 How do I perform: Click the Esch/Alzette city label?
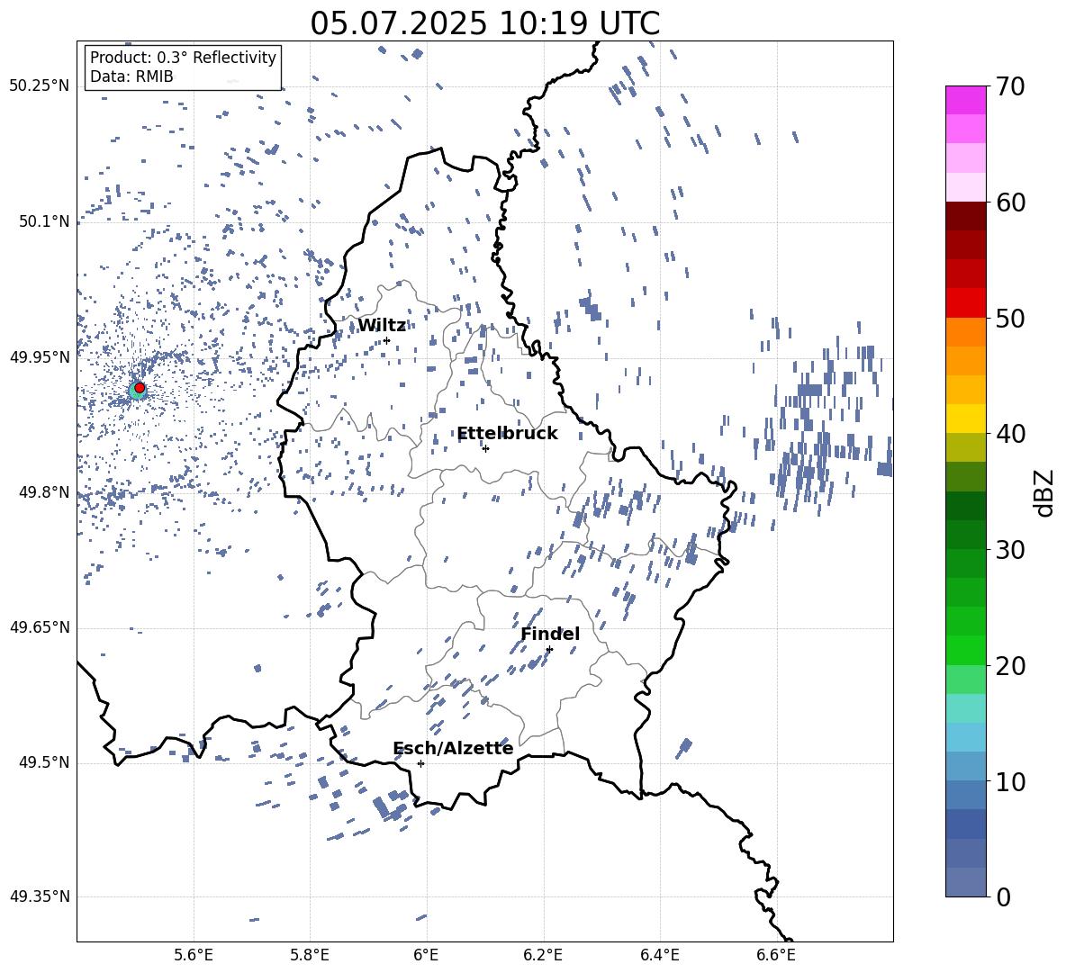(x=453, y=748)
